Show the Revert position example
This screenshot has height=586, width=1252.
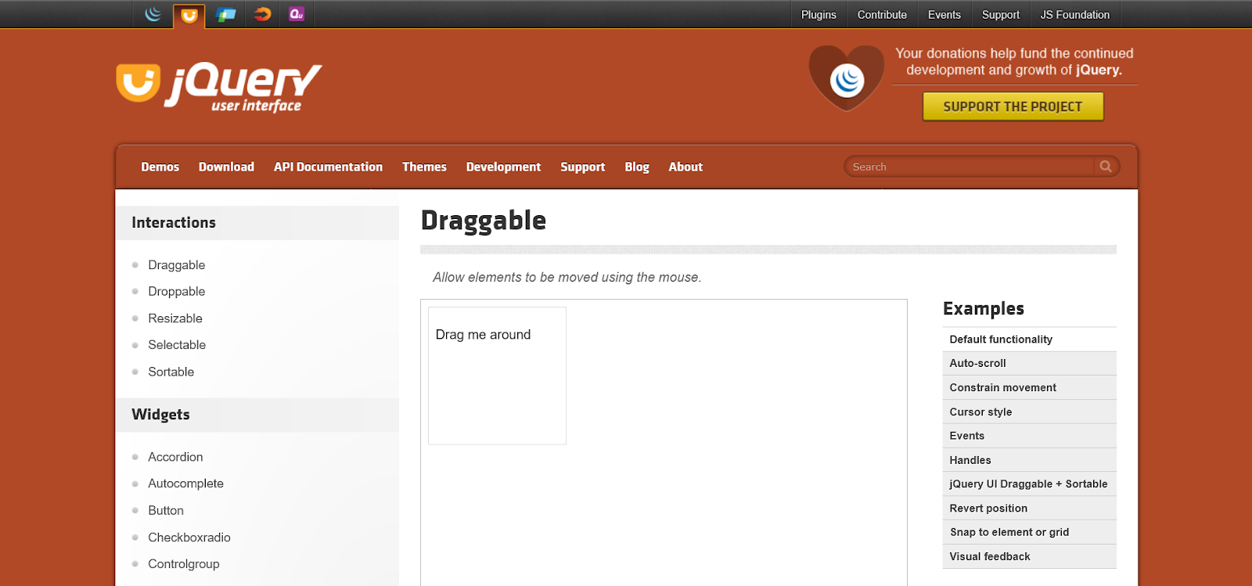pos(1030,509)
